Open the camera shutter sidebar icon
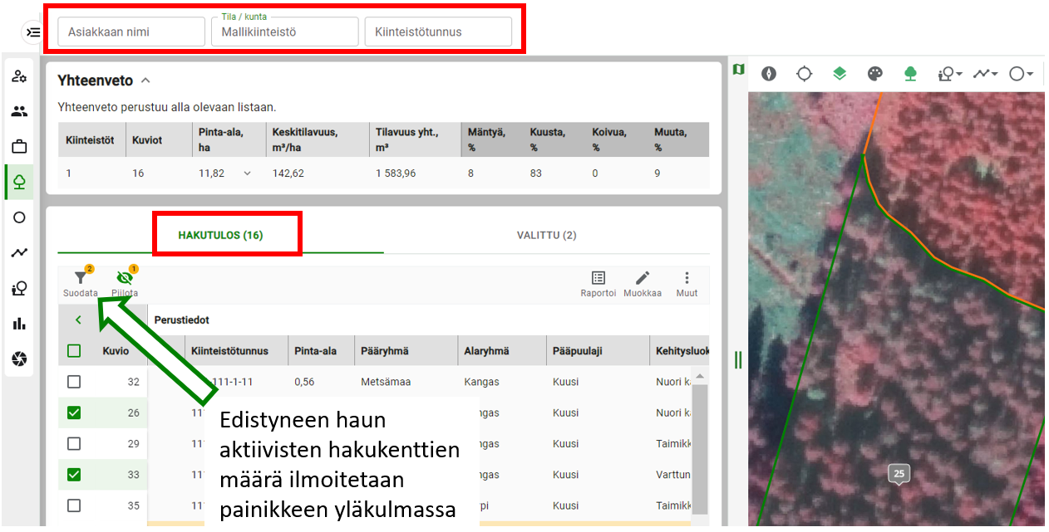1049x532 pixels. tap(19, 359)
